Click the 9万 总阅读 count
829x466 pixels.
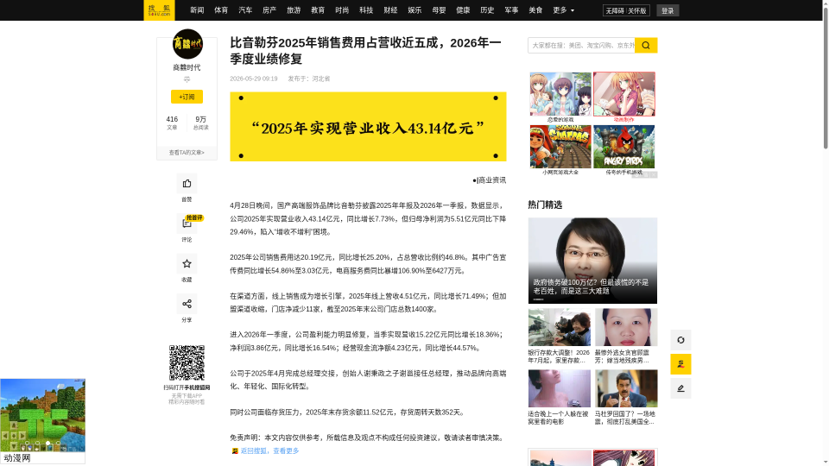tap(201, 123)
